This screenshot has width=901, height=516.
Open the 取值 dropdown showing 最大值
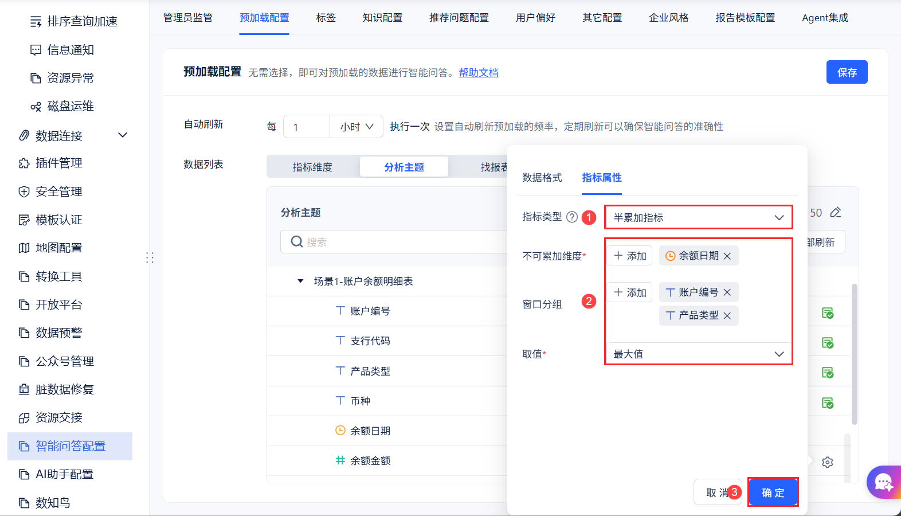(x=699, y=354)
